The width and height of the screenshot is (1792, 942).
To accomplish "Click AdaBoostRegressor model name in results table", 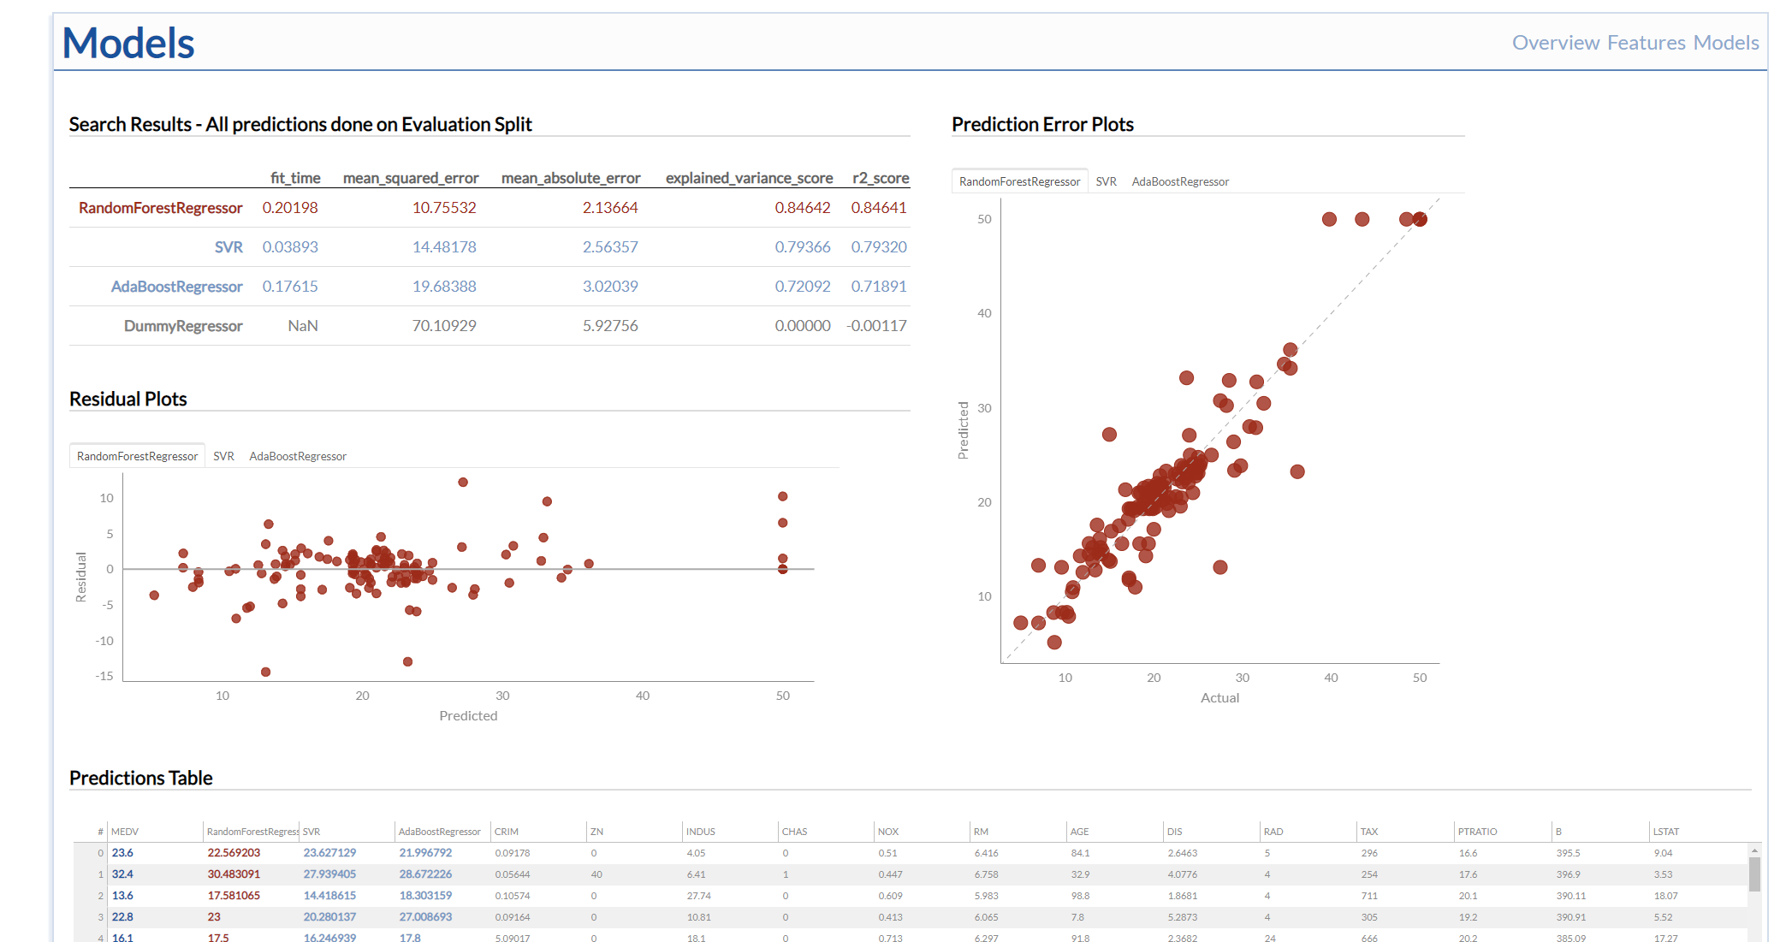I will click(x=177, y=287).
